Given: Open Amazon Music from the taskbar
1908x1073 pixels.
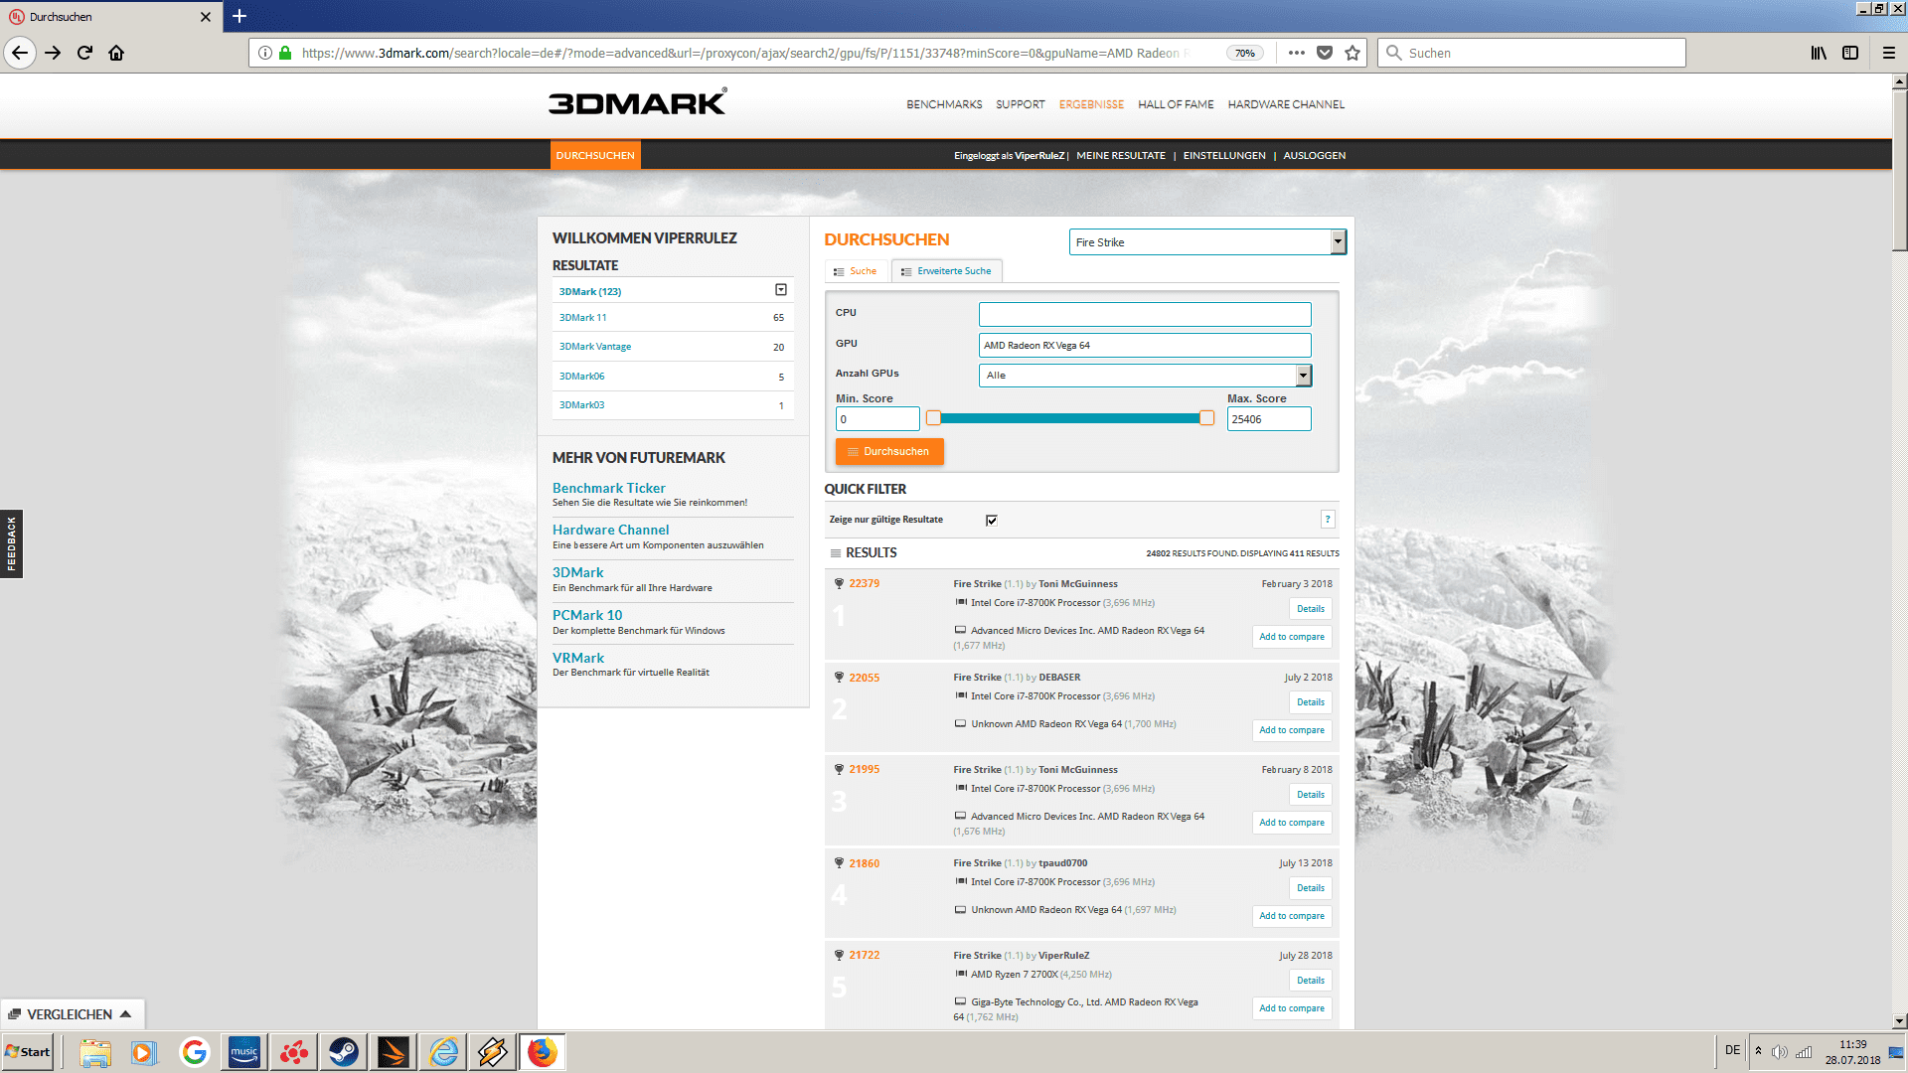Looking at the screenshot, I should click(x=244, y=1052).
